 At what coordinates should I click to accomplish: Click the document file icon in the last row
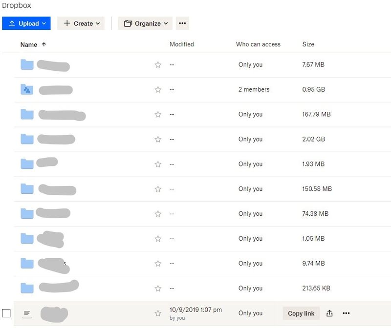point(27,313)
